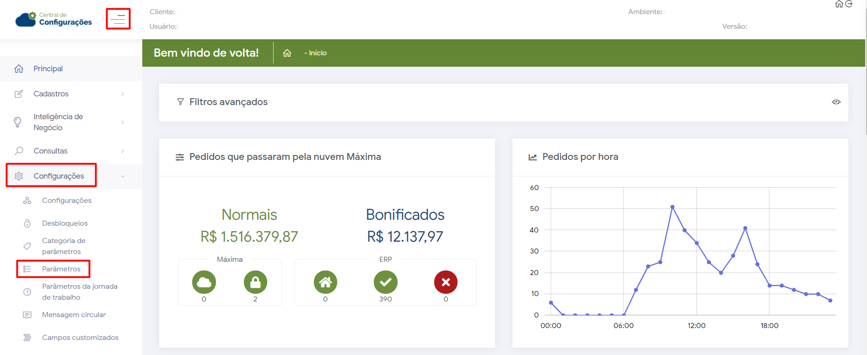
Task: Expand the Cadastros menu chevron
Action: (123, 94)
